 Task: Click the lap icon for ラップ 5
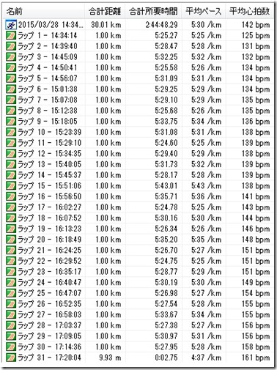[11, 78]
